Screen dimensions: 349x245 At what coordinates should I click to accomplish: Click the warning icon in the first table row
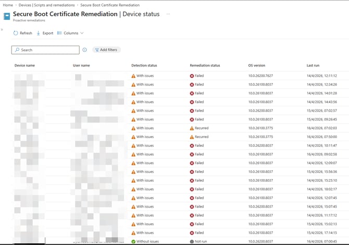pos(133,76)
